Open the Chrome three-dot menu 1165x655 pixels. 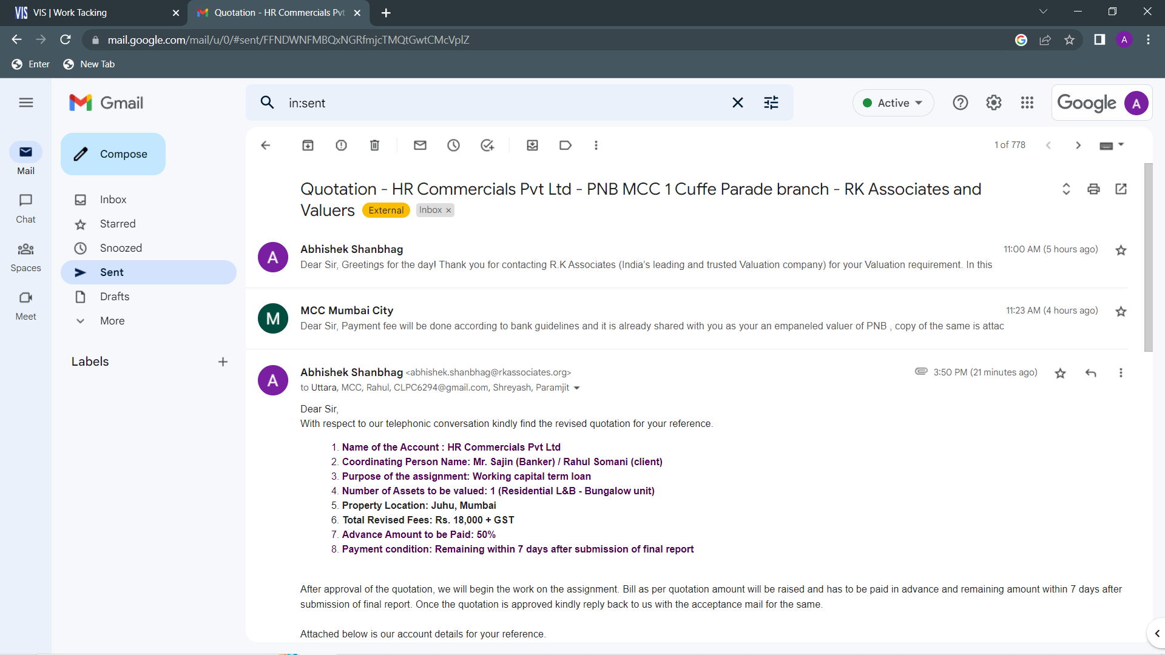tap(1148, 40)
